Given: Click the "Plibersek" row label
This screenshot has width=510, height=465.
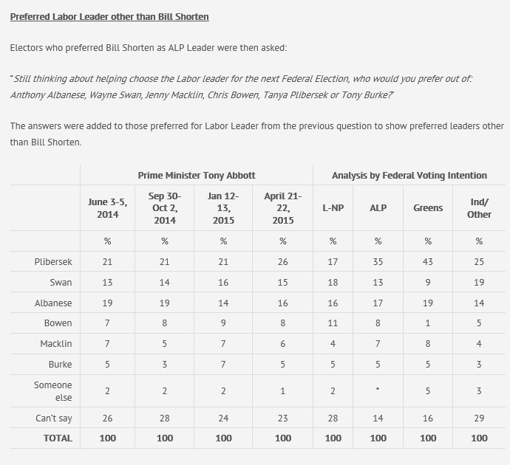Looking at the screenshot, I should 53,262.
